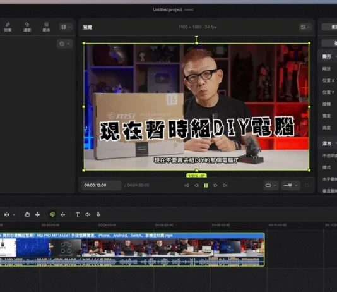Toggle fullscreen preview icon
Viewport: 337px width, 292px height.
coord(307,185)
